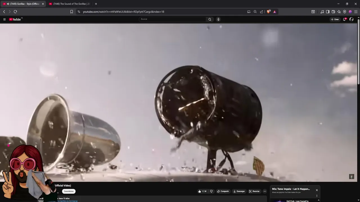Open YouTube guide hamburger menu
The image size is (360, 202).
click(x=4, y=19)
